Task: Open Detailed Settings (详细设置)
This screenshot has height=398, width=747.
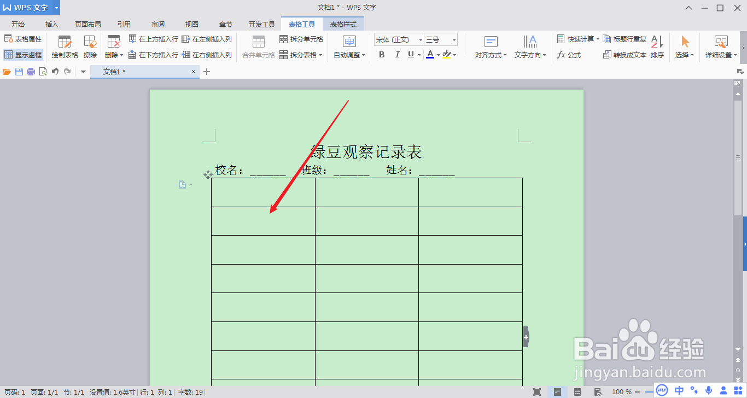Action: pos(721,47)
